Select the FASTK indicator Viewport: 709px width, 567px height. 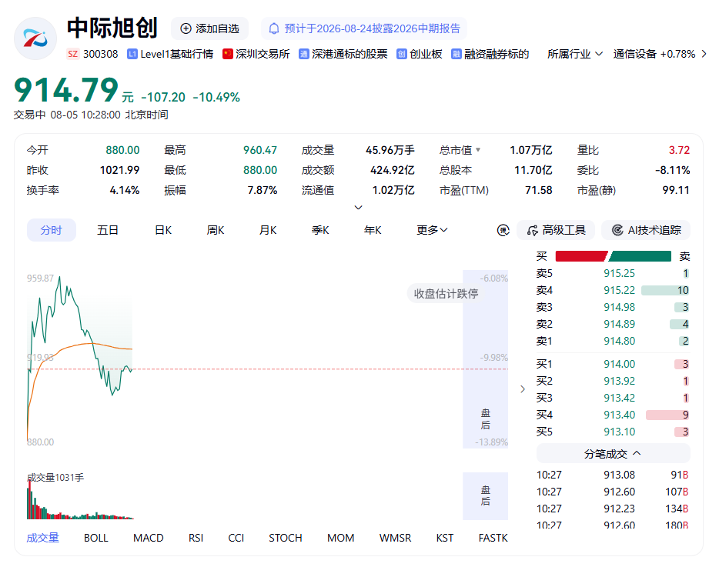pyautogui.click(x=493, y=538)
